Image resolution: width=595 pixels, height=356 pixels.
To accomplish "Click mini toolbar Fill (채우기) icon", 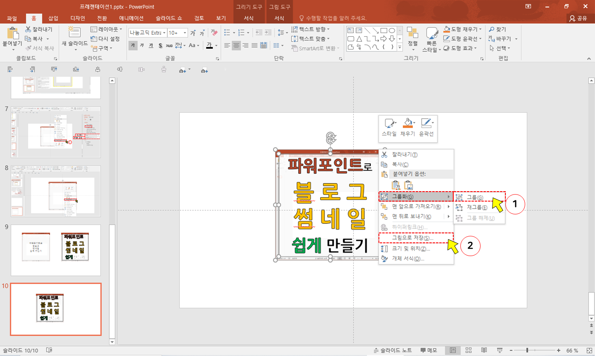I will click(x=407, y=123).
